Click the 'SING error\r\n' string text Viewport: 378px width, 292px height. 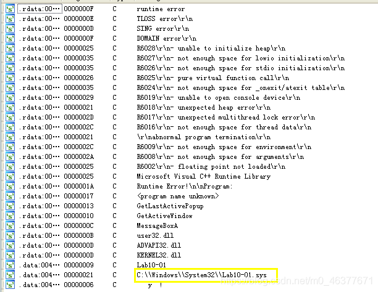162,28
